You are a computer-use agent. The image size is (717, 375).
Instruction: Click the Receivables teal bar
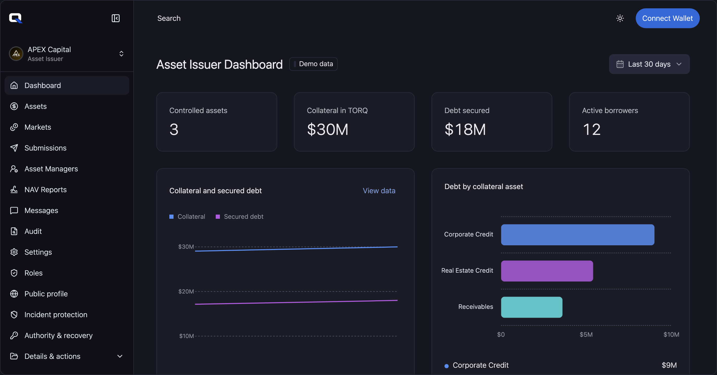[531, 307]
